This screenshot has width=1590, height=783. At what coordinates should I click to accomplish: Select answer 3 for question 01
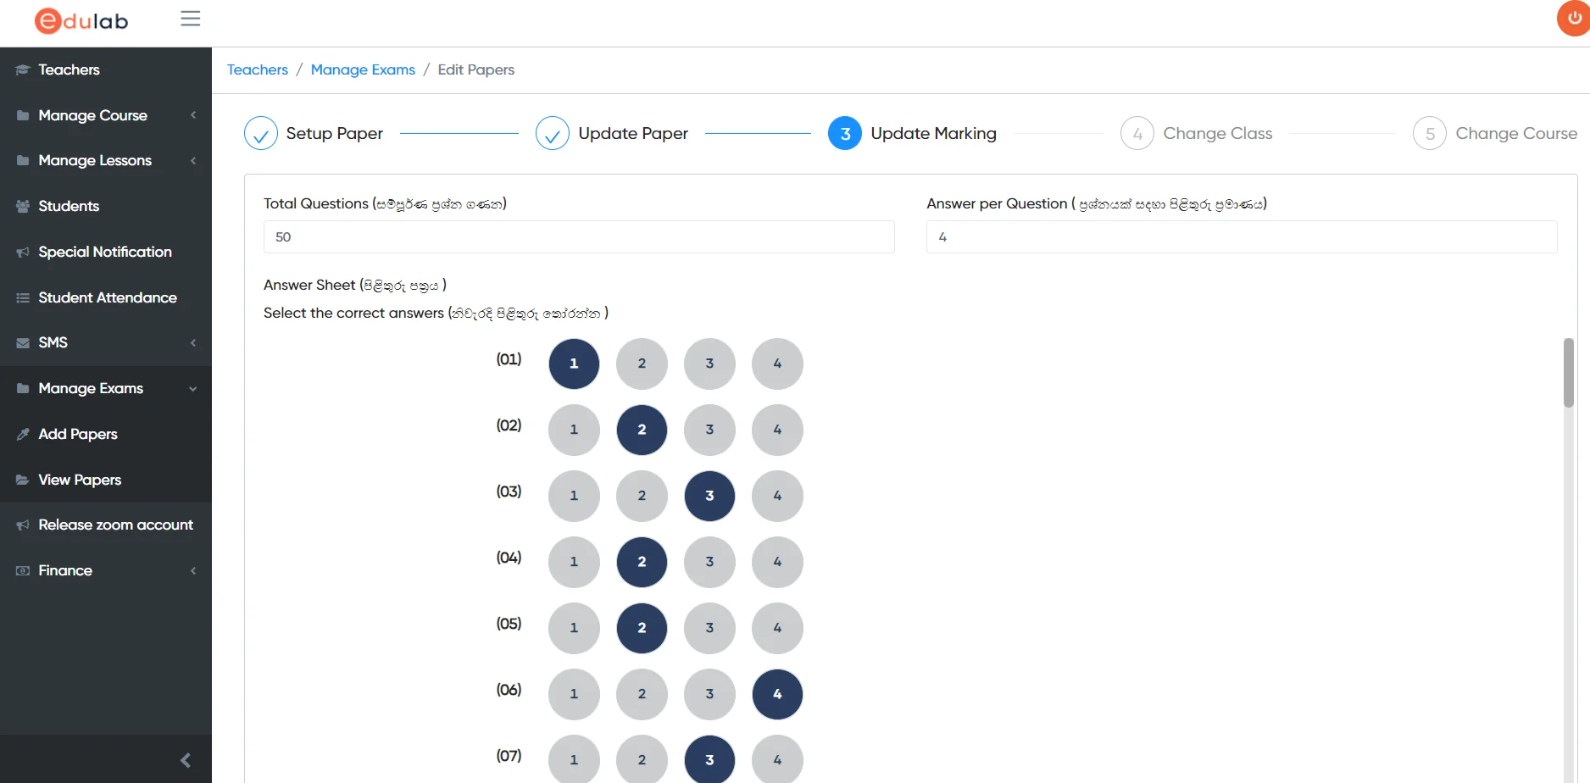point(709,364)
